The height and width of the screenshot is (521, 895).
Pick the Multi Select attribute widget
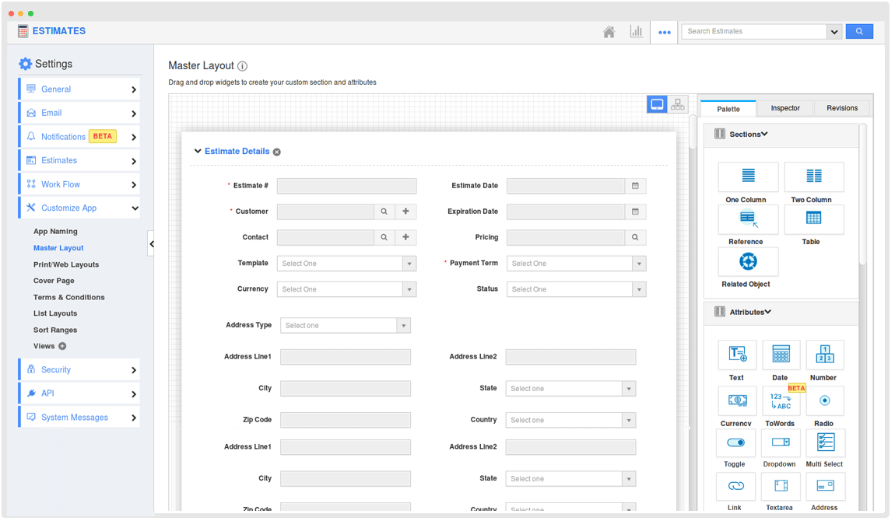(x=825, y=443)
